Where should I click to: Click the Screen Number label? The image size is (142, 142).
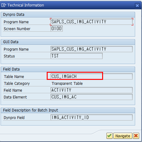[17, 29]
